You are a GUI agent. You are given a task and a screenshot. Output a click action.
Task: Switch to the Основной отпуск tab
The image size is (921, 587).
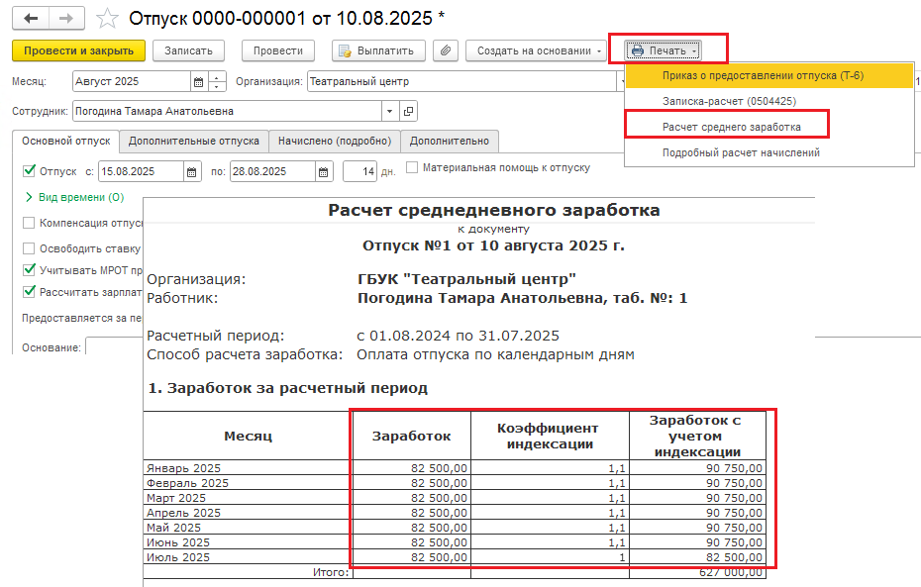(x=65, y=141)
